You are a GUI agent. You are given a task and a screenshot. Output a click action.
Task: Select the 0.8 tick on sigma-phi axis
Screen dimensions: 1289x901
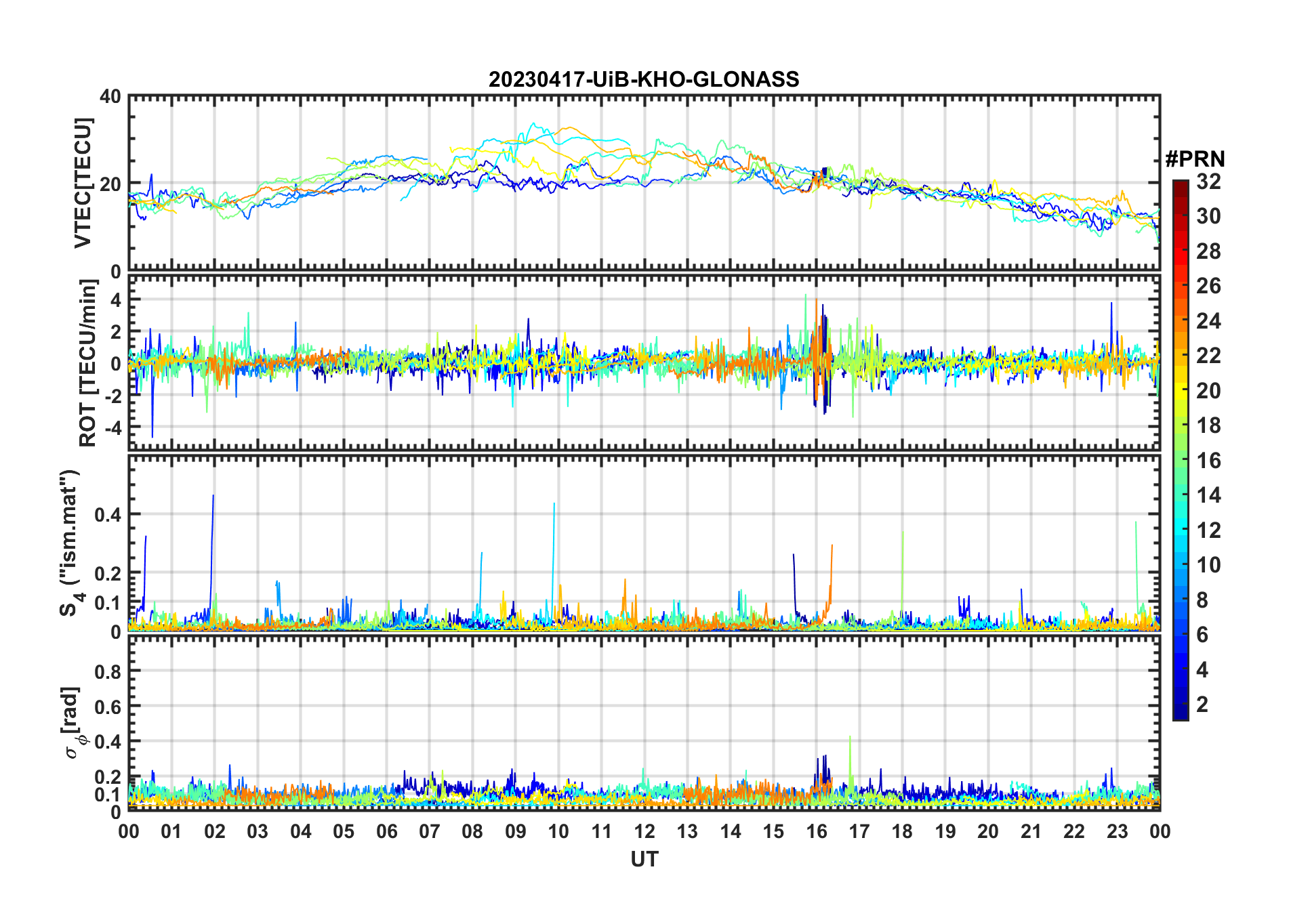(x=107, y=671)
